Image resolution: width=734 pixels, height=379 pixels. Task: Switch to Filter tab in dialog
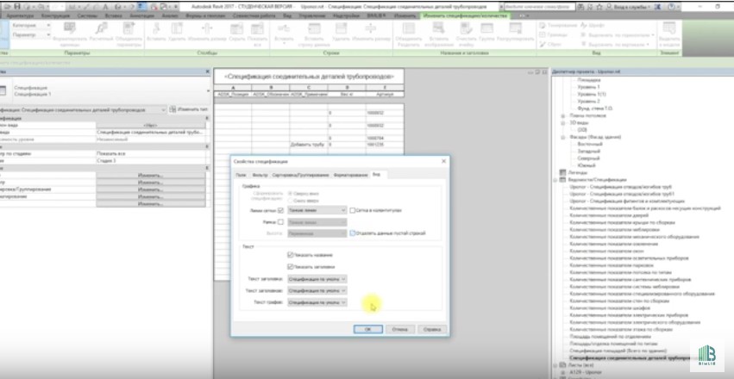260,175
